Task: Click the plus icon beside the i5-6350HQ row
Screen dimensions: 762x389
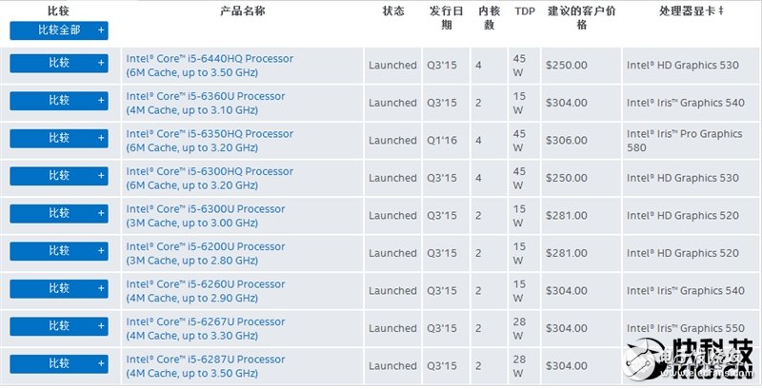Action: (x=101, y=139)
